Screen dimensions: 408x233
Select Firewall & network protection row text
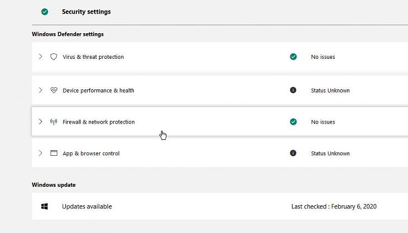(98, 122)
